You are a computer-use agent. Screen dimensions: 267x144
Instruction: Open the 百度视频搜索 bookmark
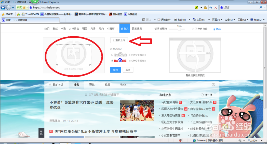56,14
